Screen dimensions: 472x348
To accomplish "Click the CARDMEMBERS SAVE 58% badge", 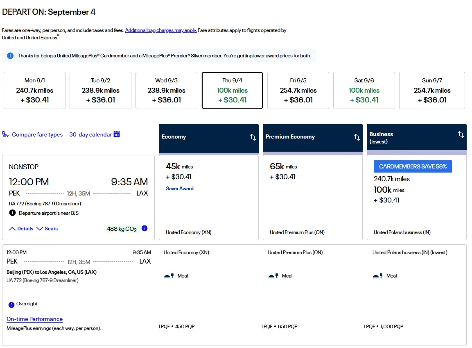I will [x=413, y=166].
